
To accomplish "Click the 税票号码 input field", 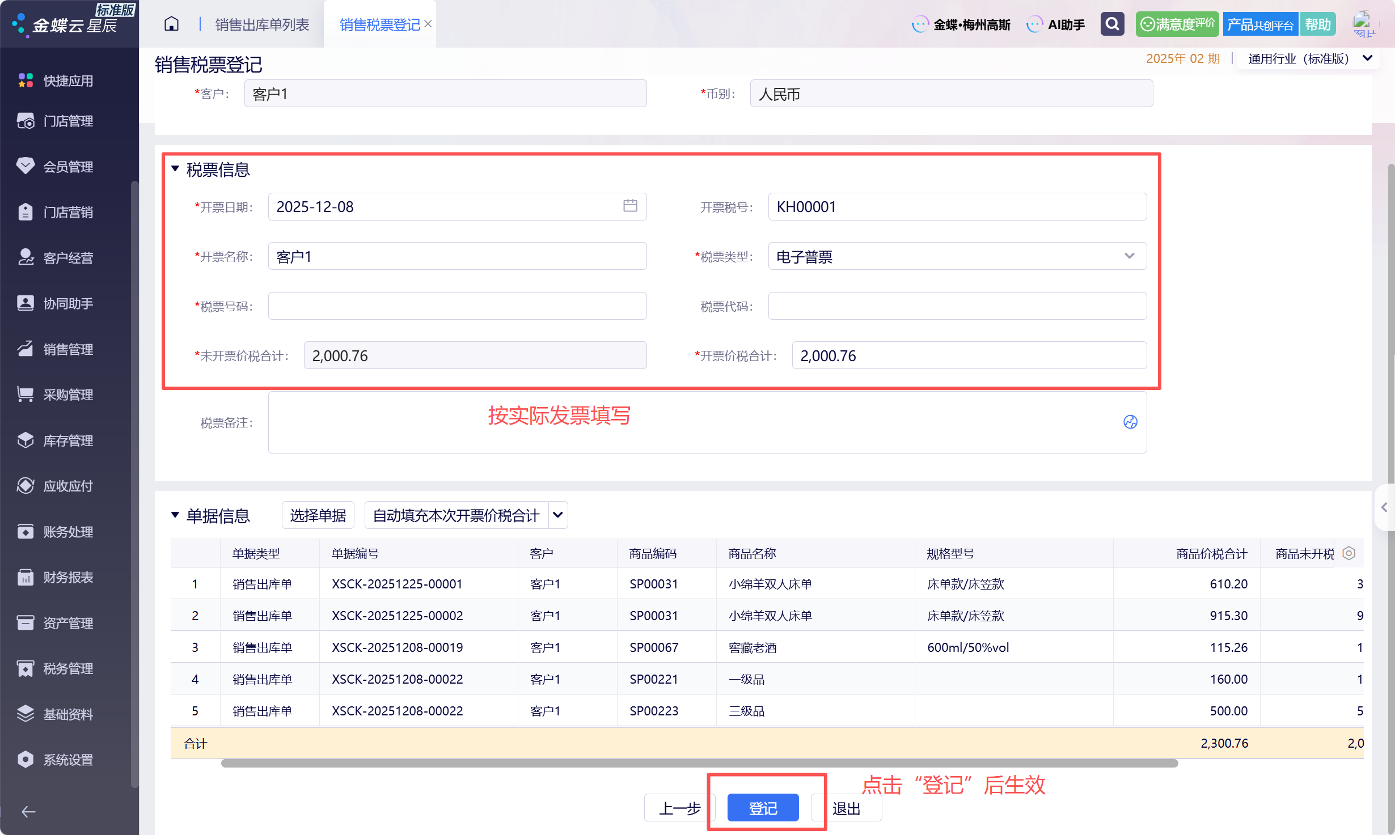I will pos(457,306).
